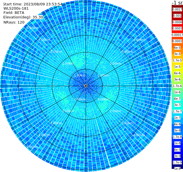Click the 6e-8 colorbar label

click(177, 124)
